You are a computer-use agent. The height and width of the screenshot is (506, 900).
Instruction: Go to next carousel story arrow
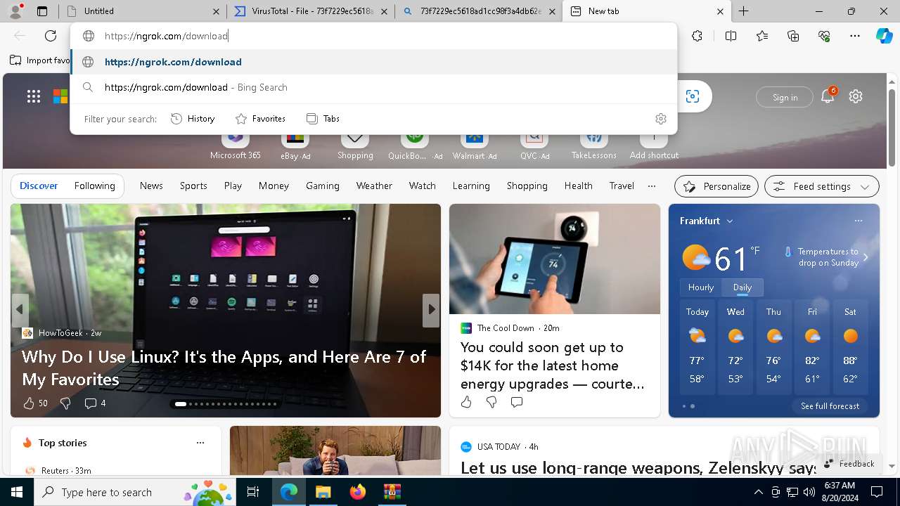coord(431,309)
